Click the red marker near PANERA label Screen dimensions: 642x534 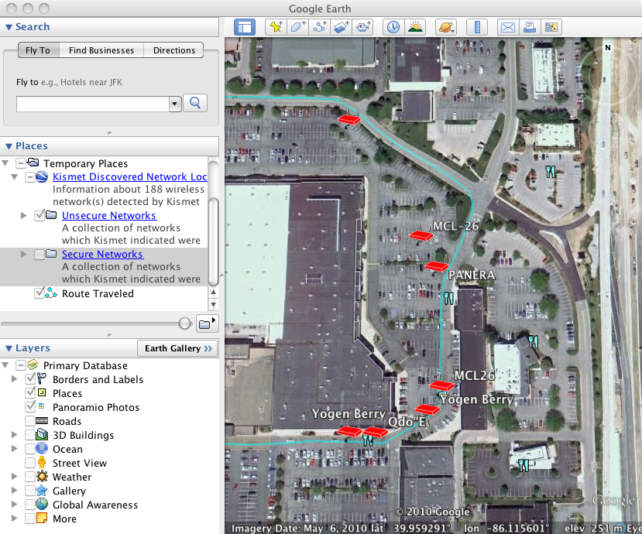click(x=436, y=266)
